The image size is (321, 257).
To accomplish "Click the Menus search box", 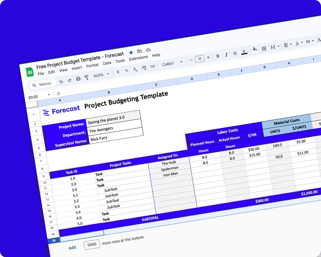I will pyautogui.click(x=43, y=84).
